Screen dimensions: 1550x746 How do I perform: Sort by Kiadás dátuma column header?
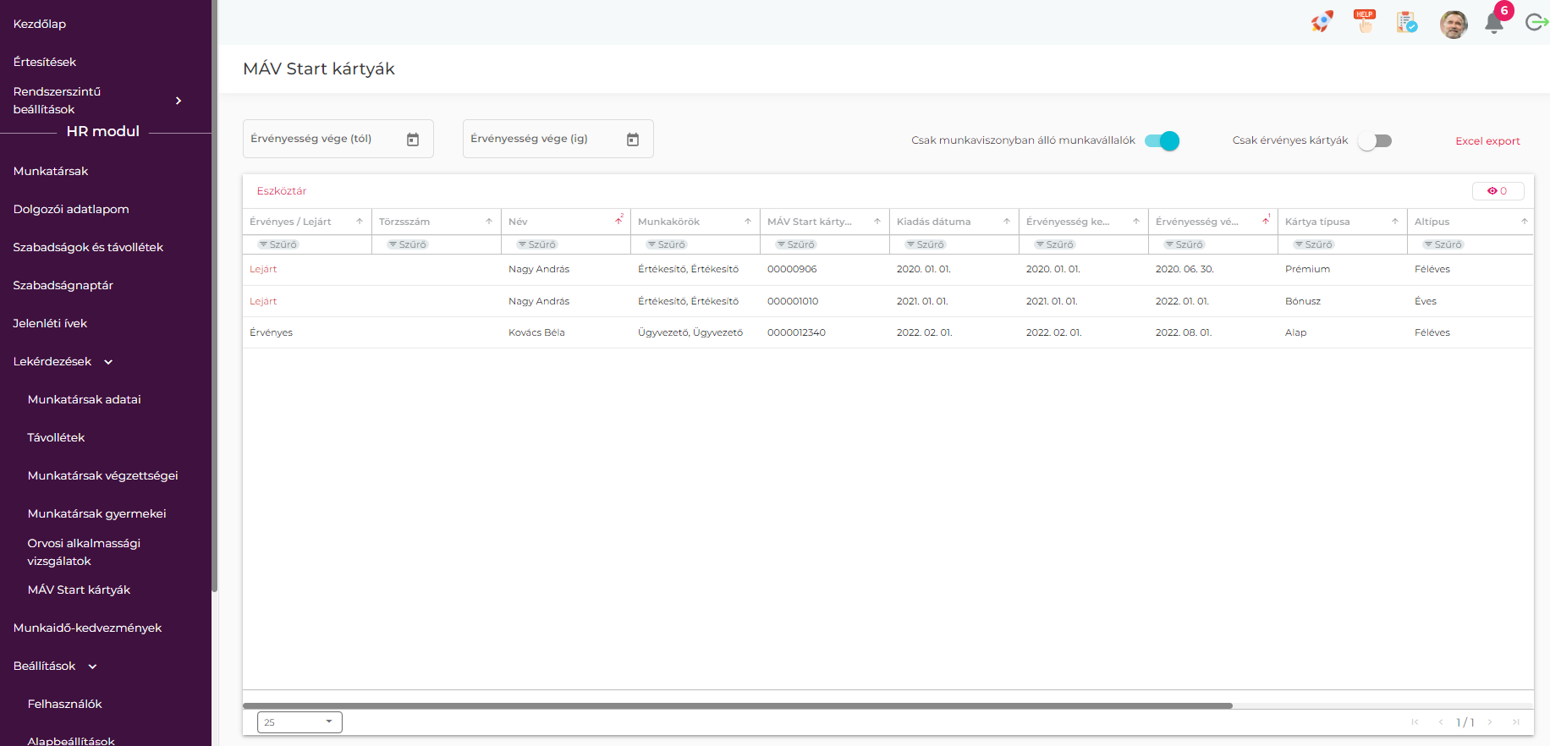(x=934, y=222)
